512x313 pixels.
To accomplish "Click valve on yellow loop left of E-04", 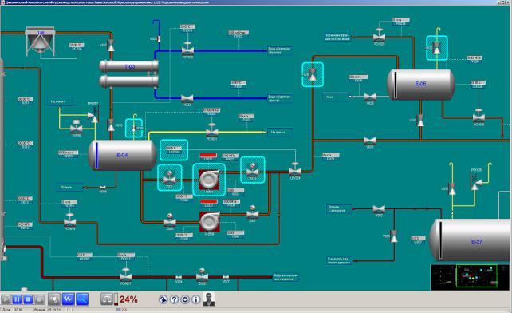I will (x=76, y=127).
